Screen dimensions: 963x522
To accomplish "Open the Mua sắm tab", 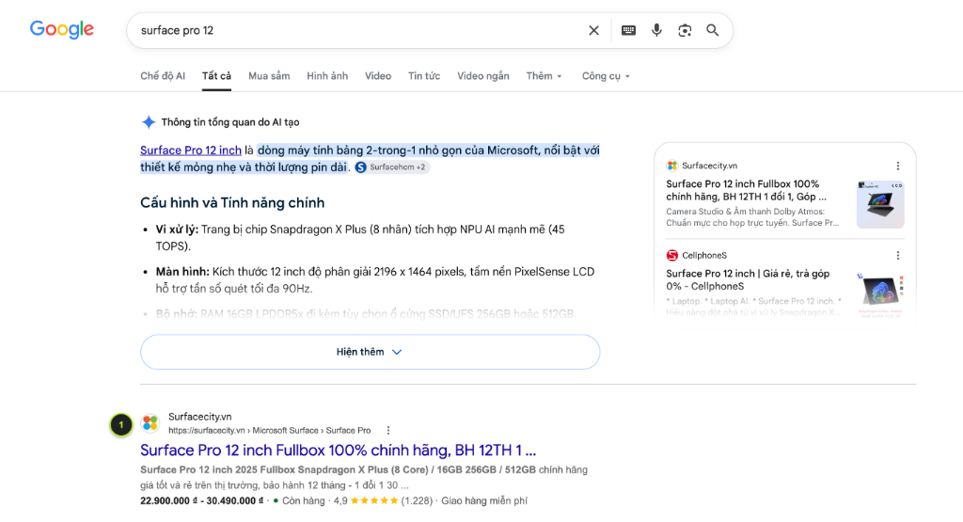I will (x=269, y=76).
